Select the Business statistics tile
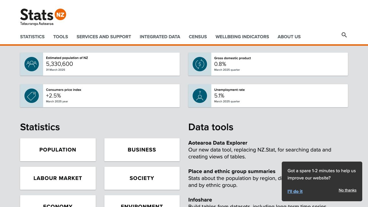Viewport: 368px width, 207px height. coord(142,150)
